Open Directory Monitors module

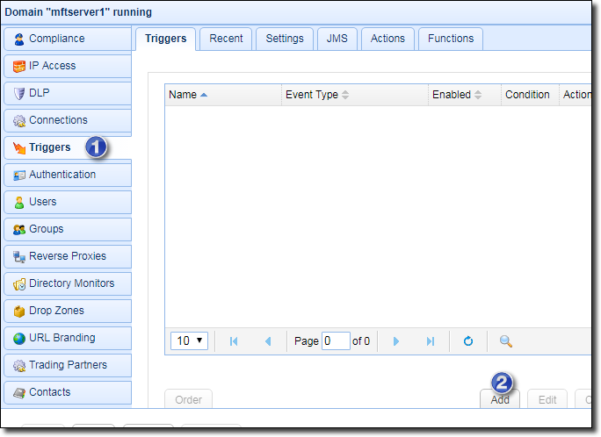(67, 283)
